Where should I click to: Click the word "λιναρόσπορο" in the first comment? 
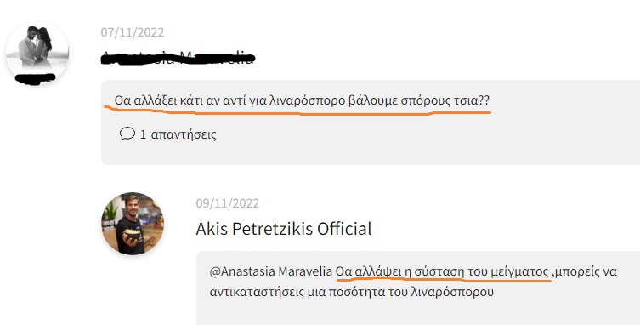pyautogui.click(x=308, y=100)
